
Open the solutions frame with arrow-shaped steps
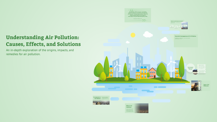coord(179,25)
